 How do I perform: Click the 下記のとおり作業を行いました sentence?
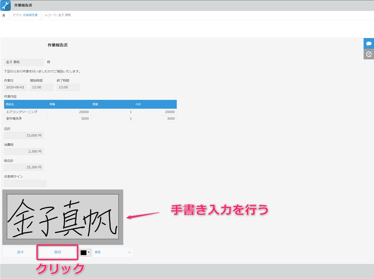click(x=43, y=71)
